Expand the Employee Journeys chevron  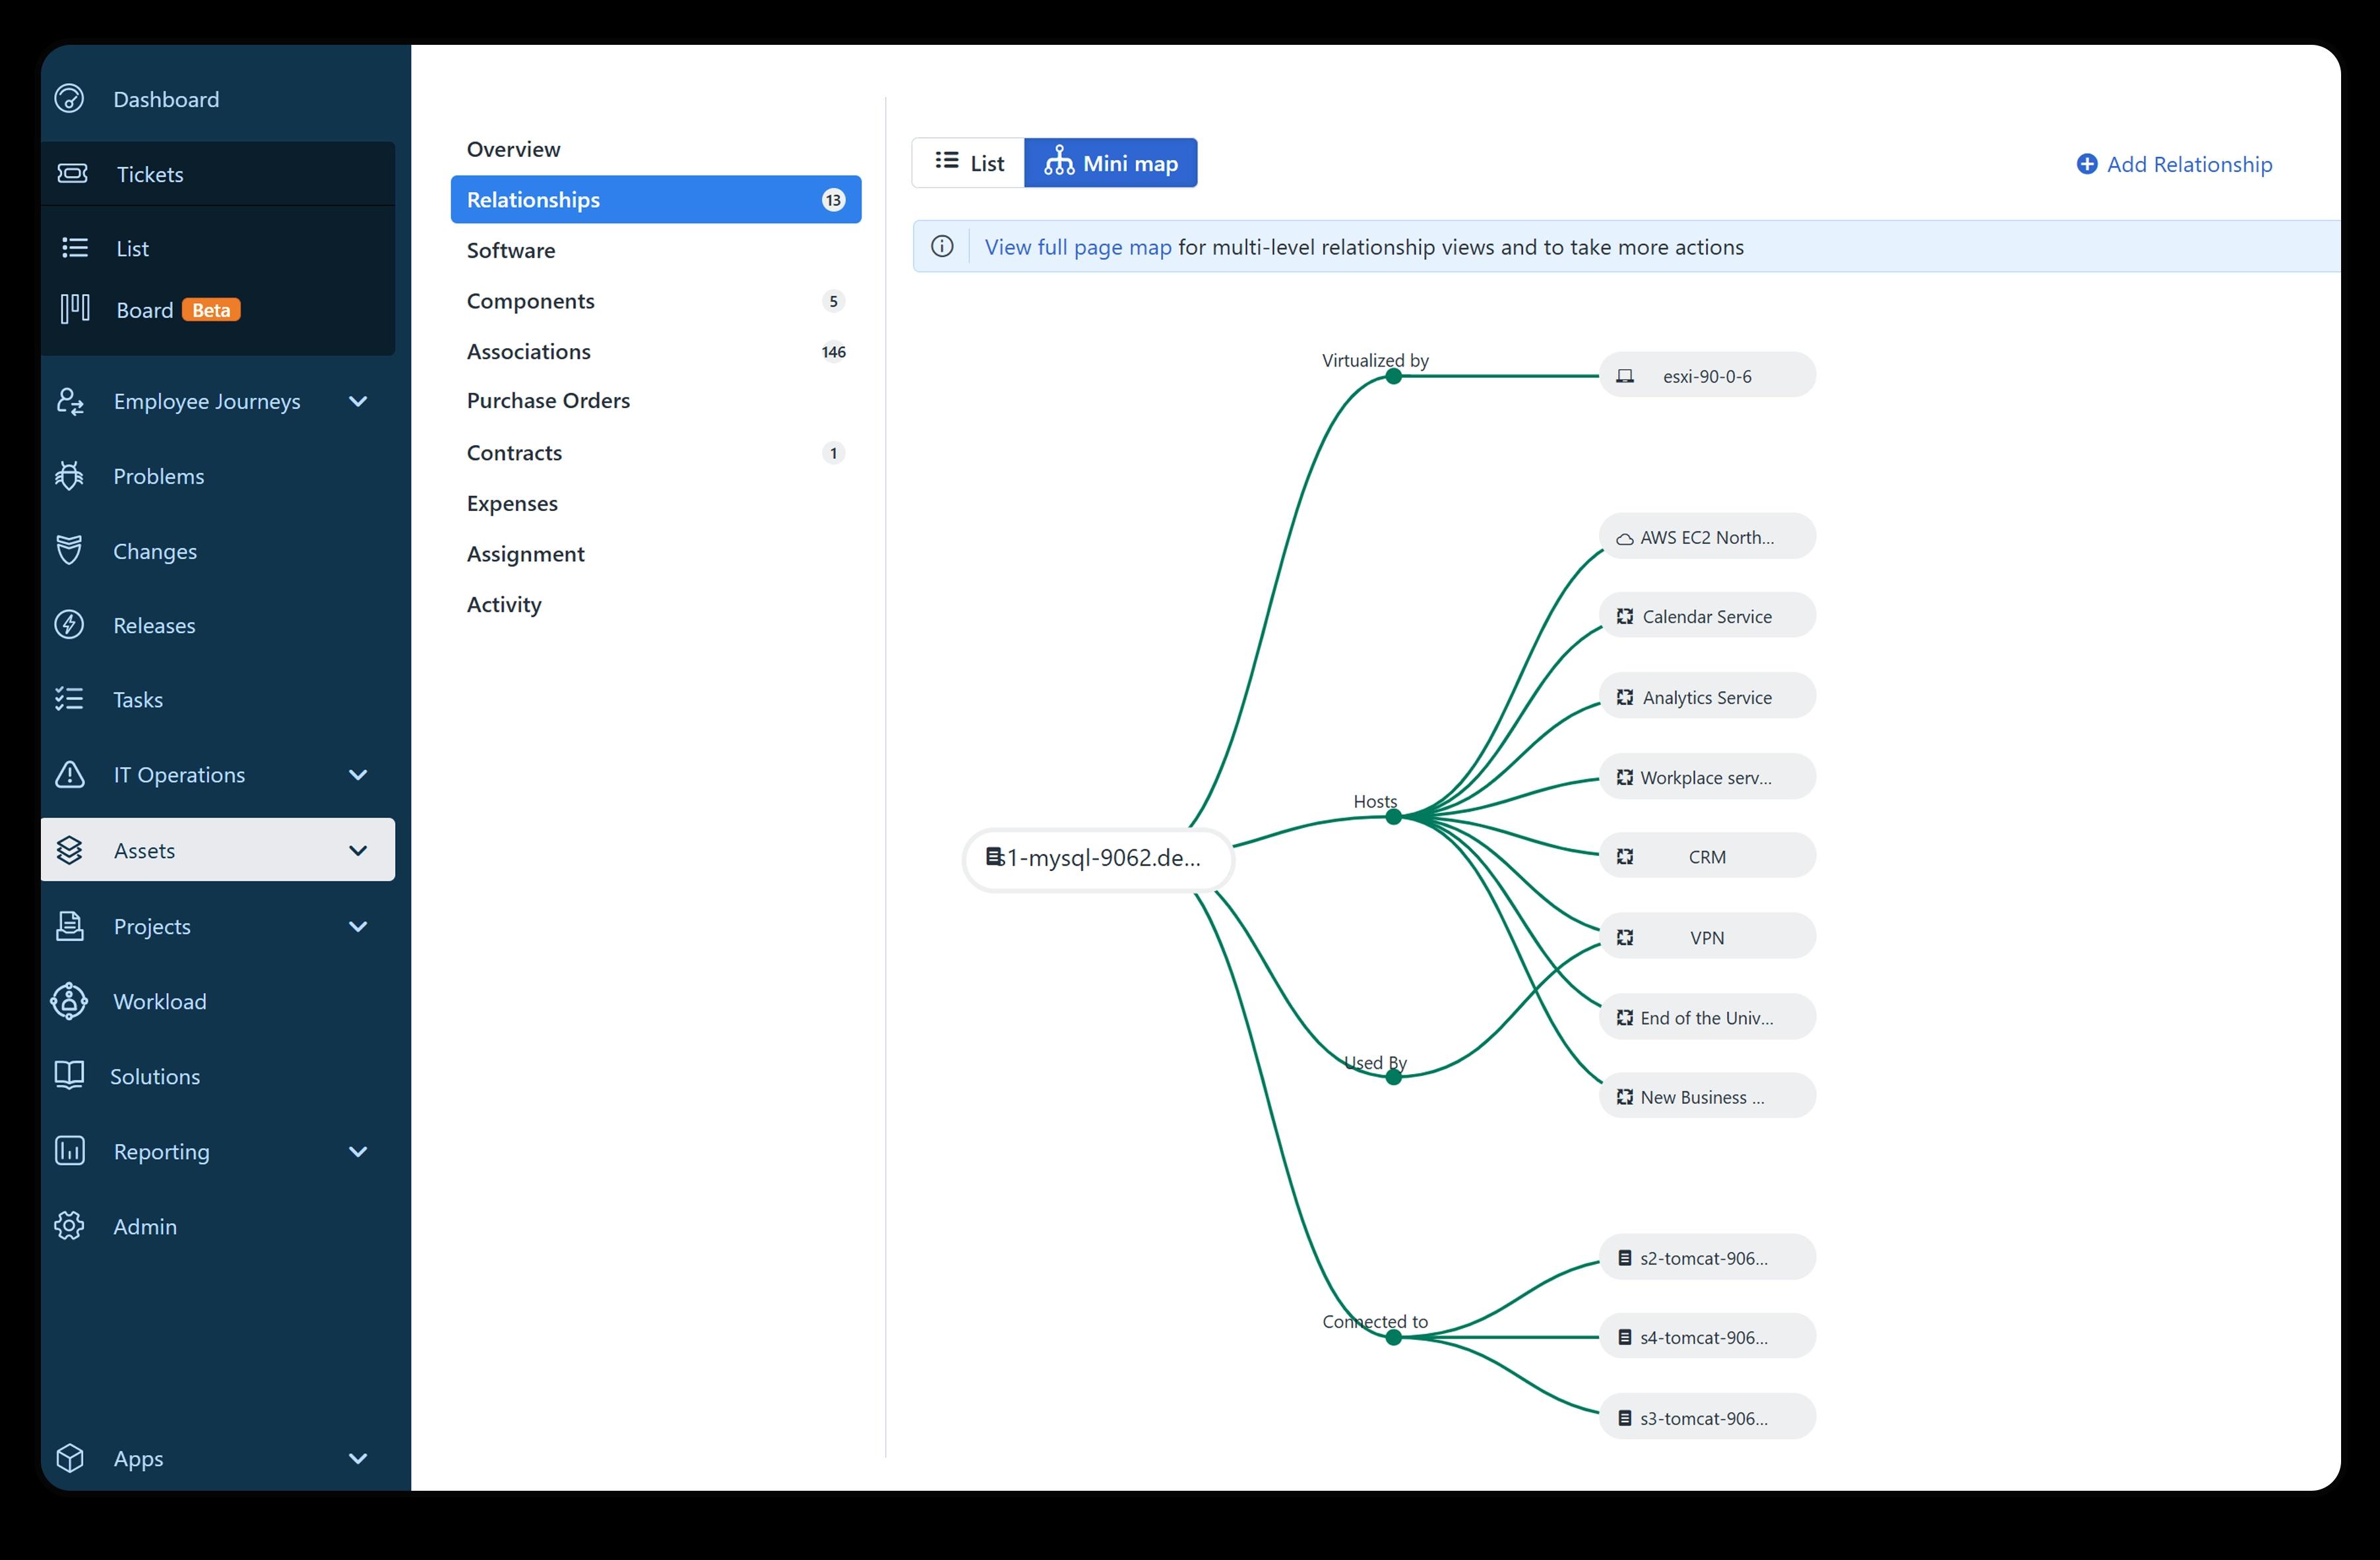tap(358, 401)
